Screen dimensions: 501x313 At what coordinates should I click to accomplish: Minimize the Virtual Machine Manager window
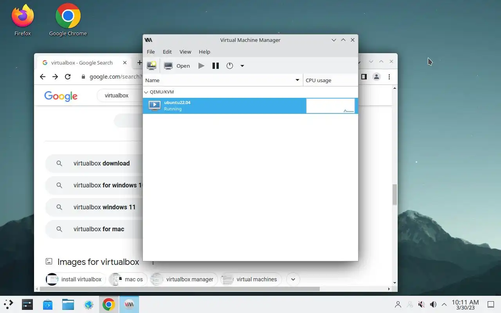(334, 40)
